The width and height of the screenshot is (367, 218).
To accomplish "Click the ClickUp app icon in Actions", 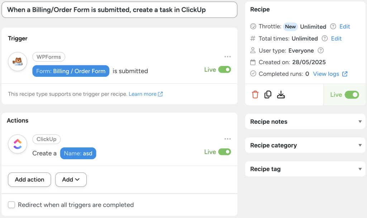I will tap(17, 144).
